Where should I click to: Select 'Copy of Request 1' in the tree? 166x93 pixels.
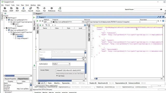(x=23, y=38)
